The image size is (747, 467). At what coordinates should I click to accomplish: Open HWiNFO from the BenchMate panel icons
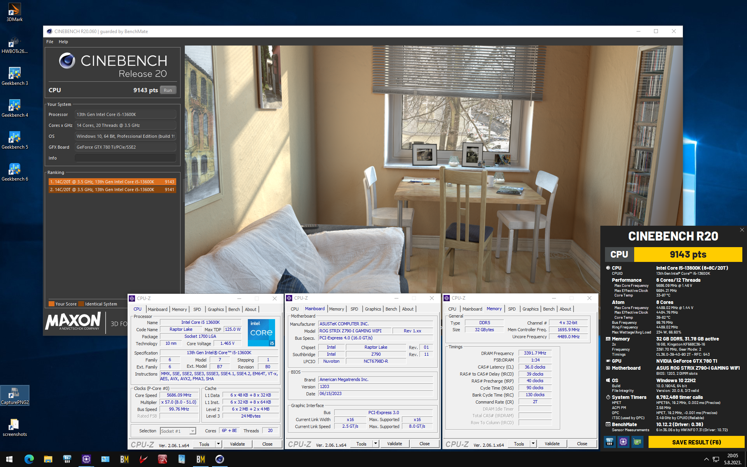(x=610, y=442)
